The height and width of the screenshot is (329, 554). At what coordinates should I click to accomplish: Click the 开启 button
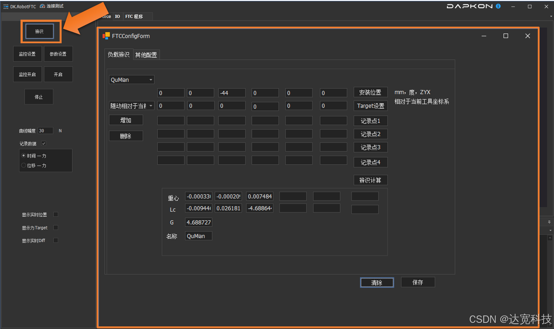tap(58, 74)
